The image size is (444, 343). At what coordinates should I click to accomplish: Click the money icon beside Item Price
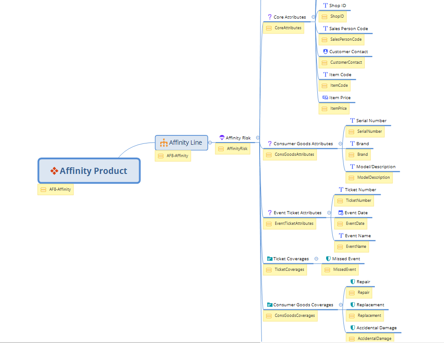pyautogui.click(x=325, y=98)
